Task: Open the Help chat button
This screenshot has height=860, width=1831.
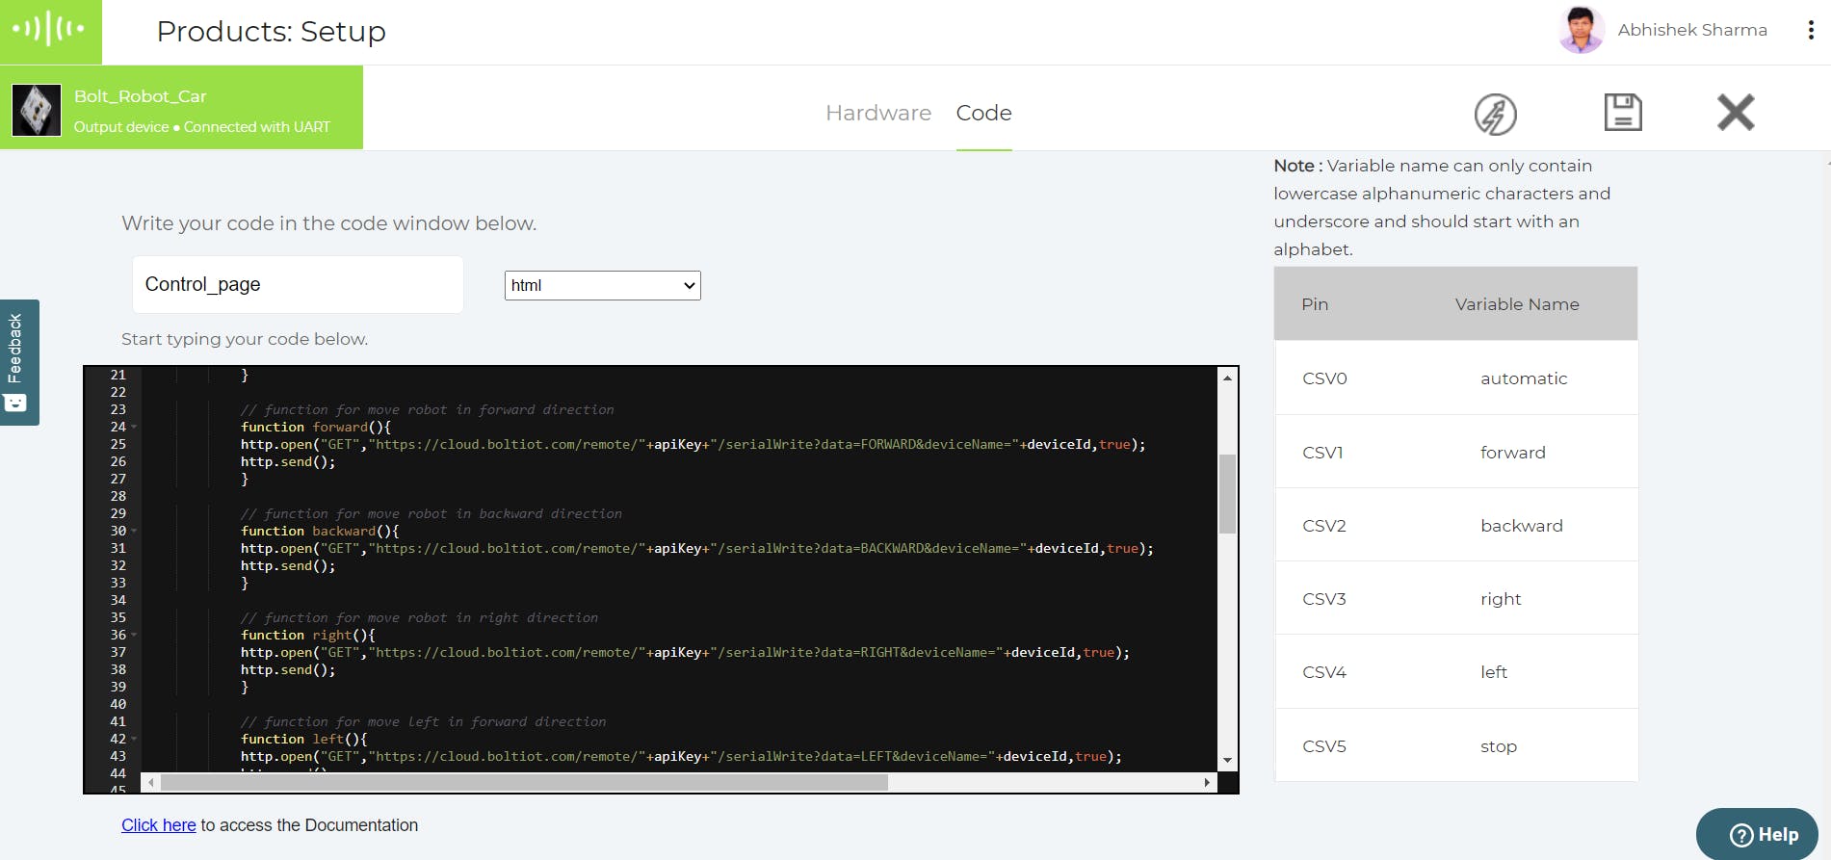Action: (x=1757, y=834)
